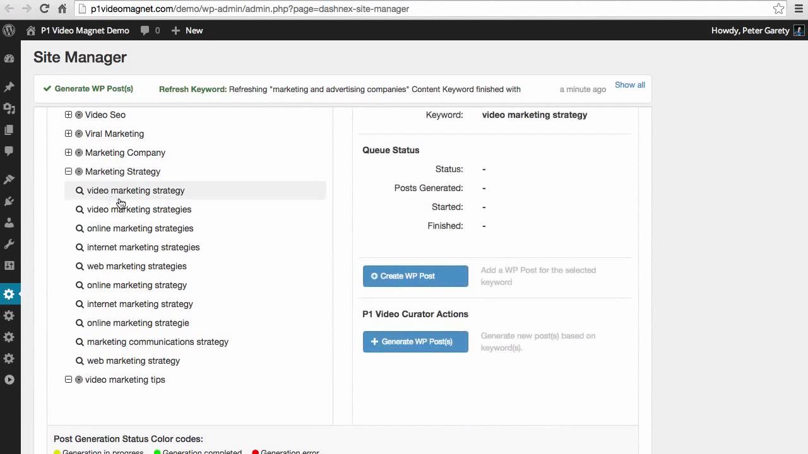This screenshot has width=808, height=454.
Task: Open the browser hamburger menu
Action: (x=798, y=9)
